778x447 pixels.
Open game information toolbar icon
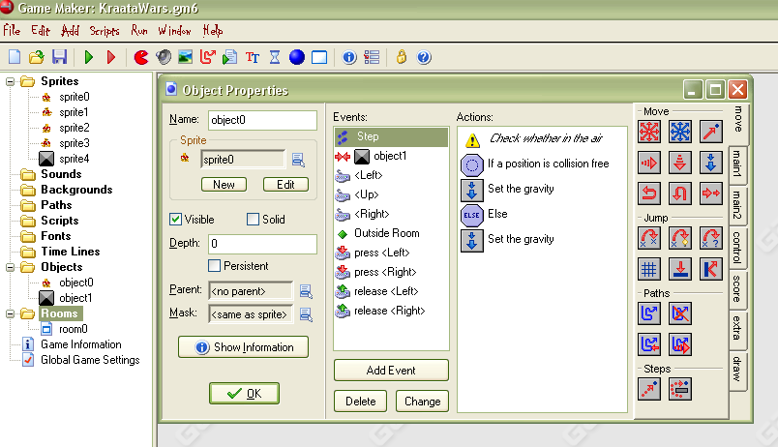click(x=349, y=57)
